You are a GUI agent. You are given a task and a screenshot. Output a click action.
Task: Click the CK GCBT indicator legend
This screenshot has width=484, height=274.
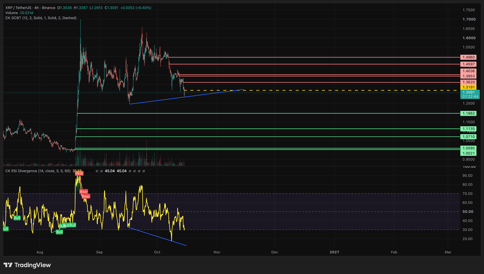(41, 18)
